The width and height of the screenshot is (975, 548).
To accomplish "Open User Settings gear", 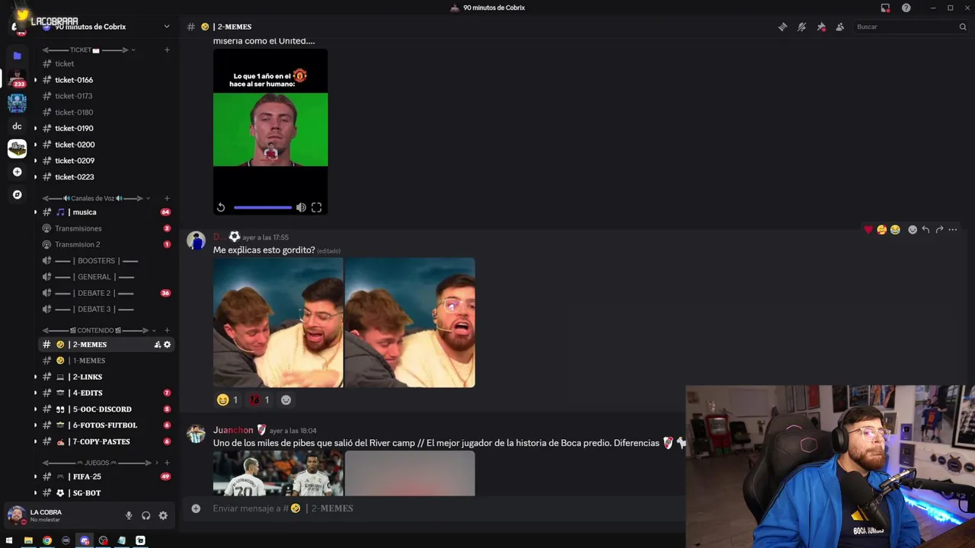I will pos(163,515).
